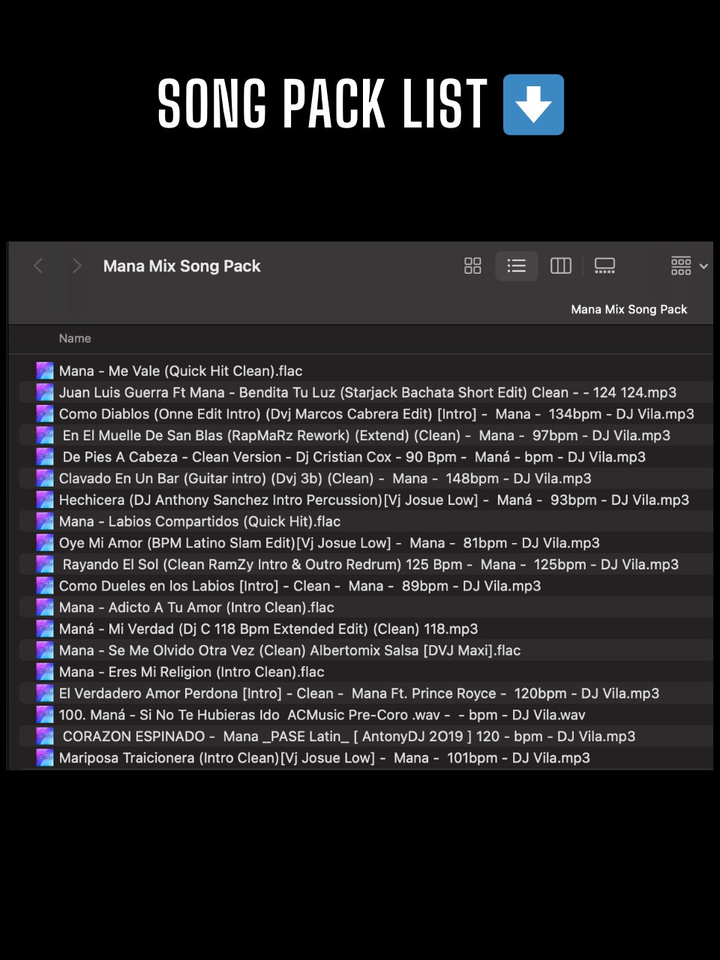This screenshot has height=960, width=720.
Task: Click the file icon of Rayando El Sol
Action: tap(45, 565)
